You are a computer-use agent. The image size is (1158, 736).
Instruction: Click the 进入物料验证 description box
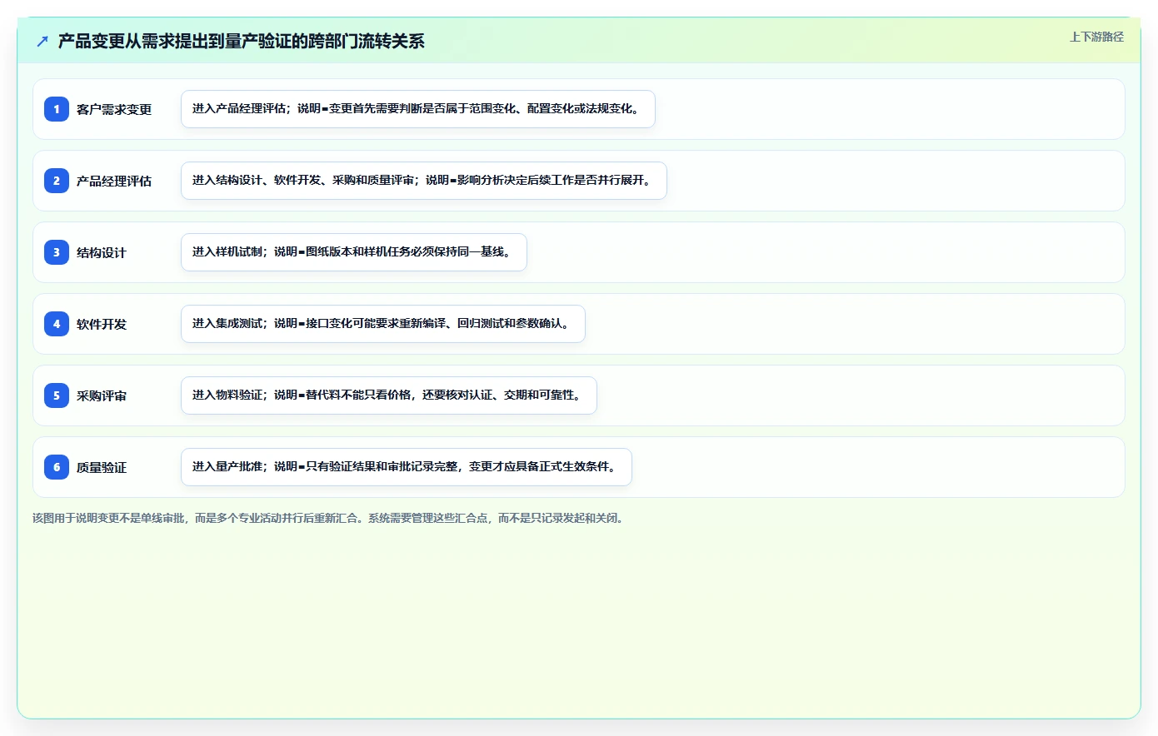point(389,395)
